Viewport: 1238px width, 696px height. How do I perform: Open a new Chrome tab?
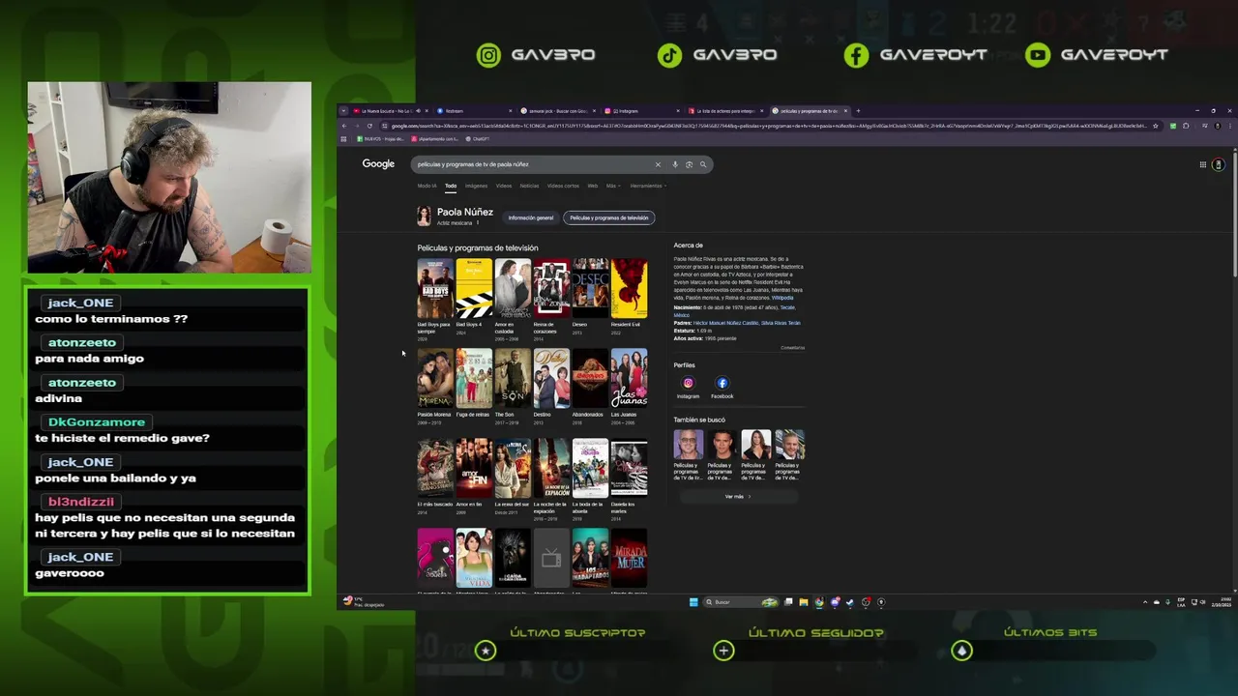point(858,111)
